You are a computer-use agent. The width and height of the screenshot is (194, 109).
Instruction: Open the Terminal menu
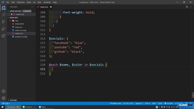(x=47, y=2)
